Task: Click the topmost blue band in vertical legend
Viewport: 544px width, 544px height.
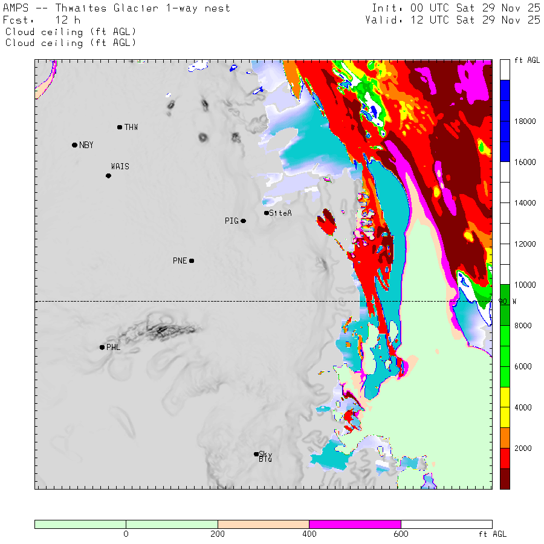Action: (505, 90)
